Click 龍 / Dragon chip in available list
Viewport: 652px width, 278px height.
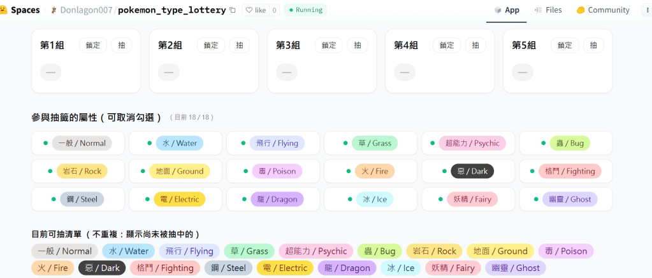(347, 268)
